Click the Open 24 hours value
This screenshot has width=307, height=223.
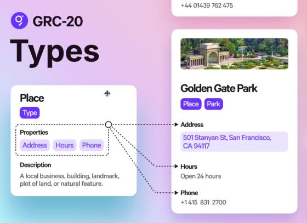(x=201, y=176)
